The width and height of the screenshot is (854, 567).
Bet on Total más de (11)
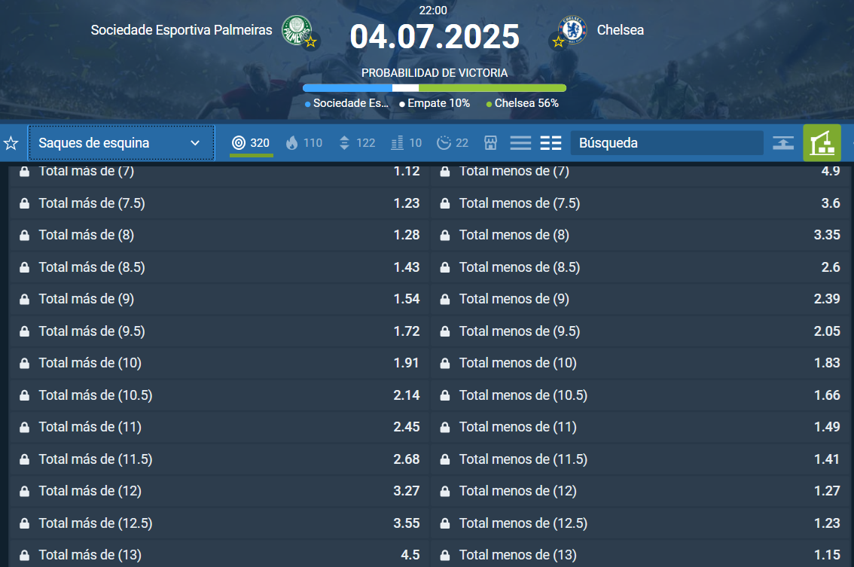219,427
